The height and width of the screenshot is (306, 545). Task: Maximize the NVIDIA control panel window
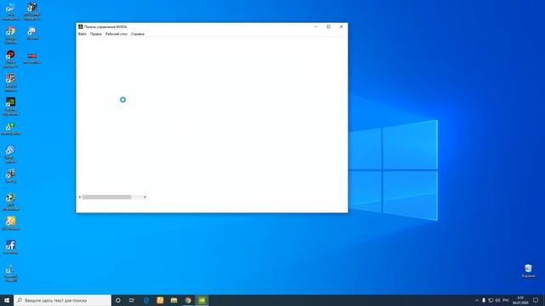329,26
